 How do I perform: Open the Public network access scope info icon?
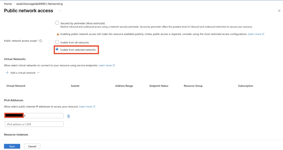[41, 41]
